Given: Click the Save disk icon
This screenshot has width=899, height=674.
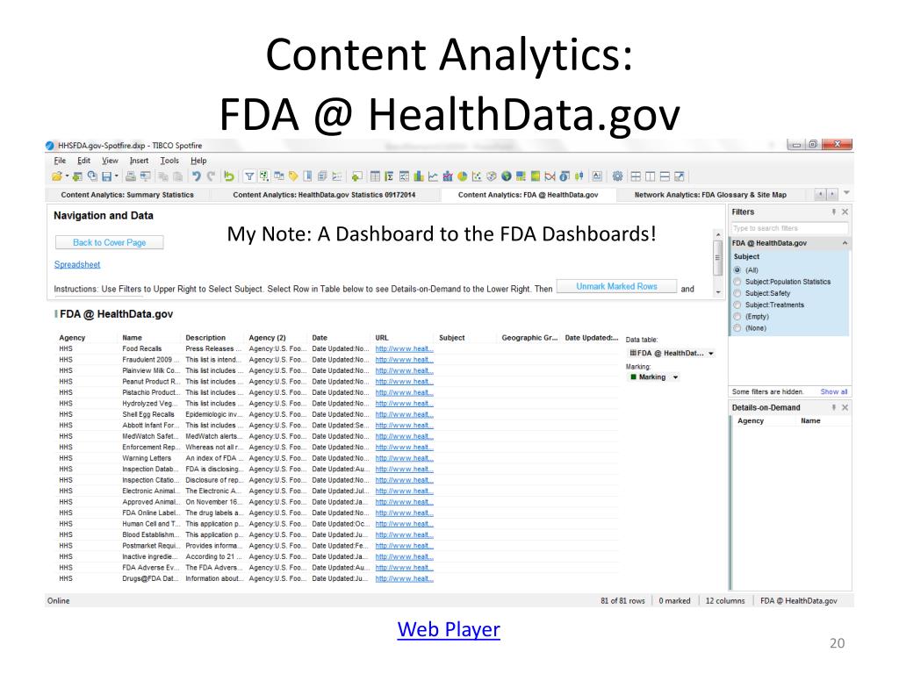Looking at the screenshot, I should (106, 176).
